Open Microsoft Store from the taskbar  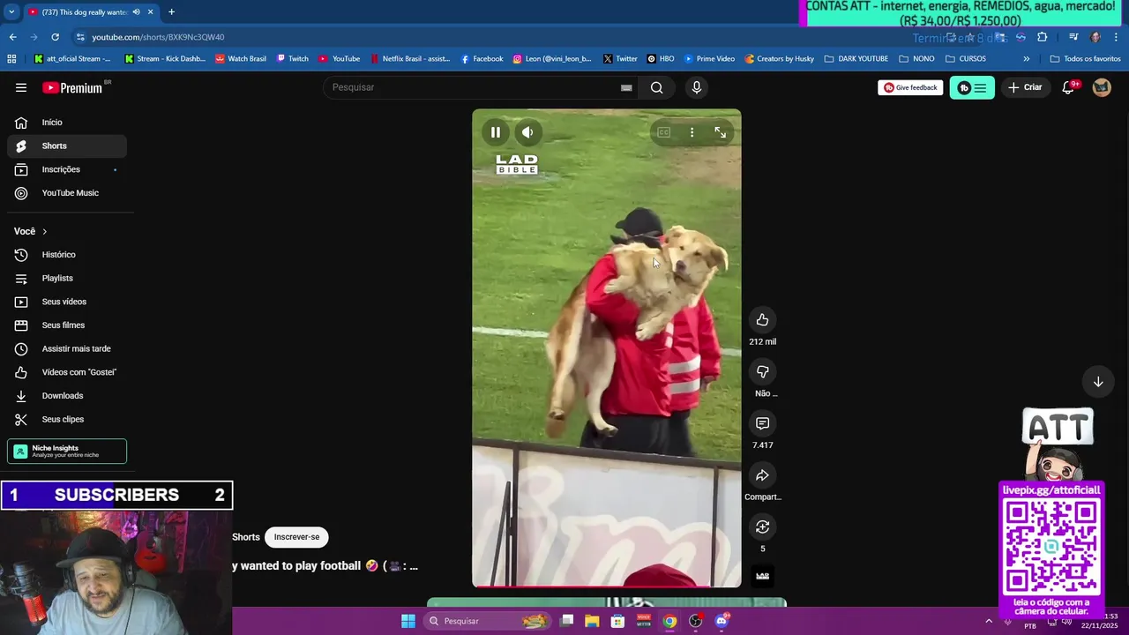617,621
